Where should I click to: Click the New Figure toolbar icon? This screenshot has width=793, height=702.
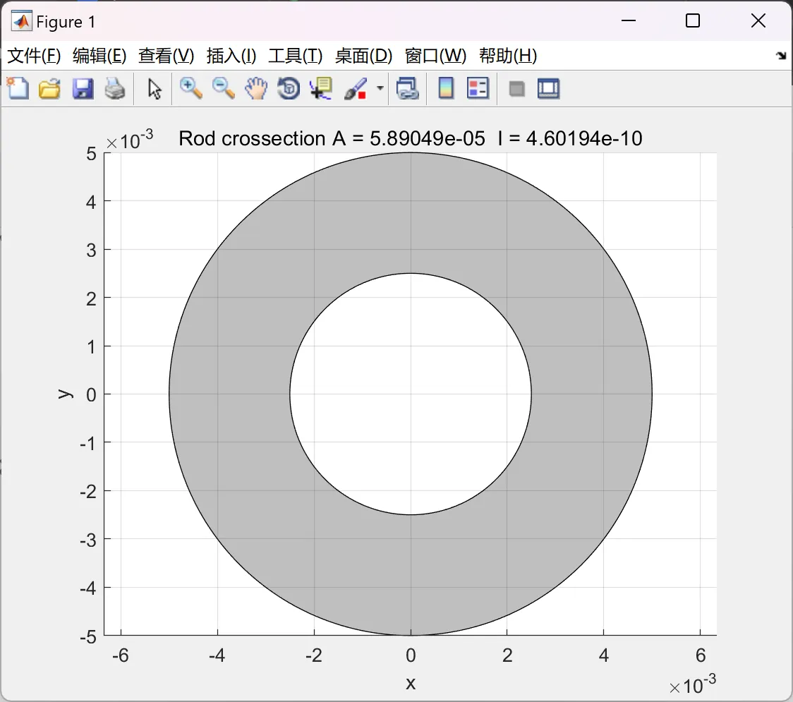tap(18, 88)
